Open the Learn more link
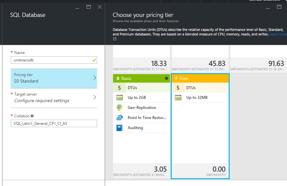 coord(278,34)
